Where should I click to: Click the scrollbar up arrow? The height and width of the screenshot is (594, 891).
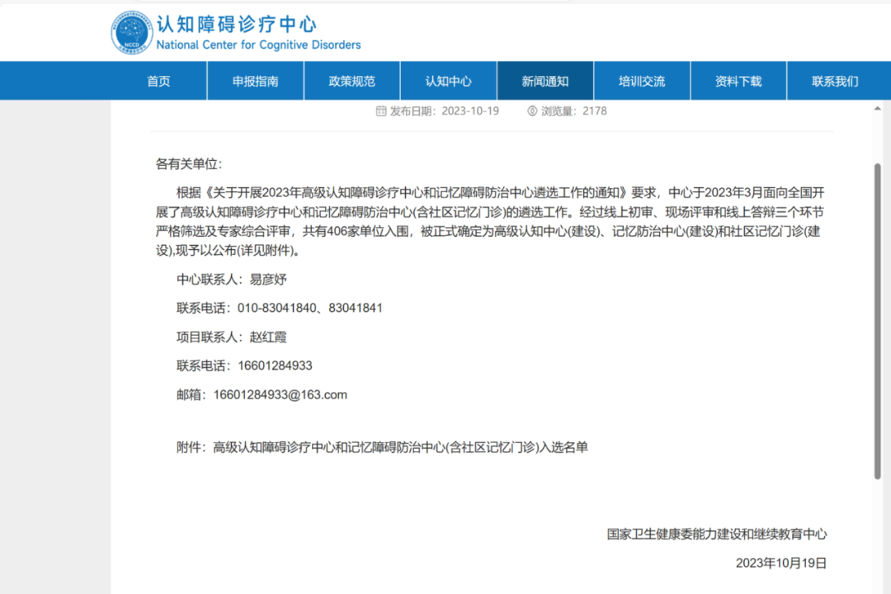pyautogui.click(x=877, y=109)
